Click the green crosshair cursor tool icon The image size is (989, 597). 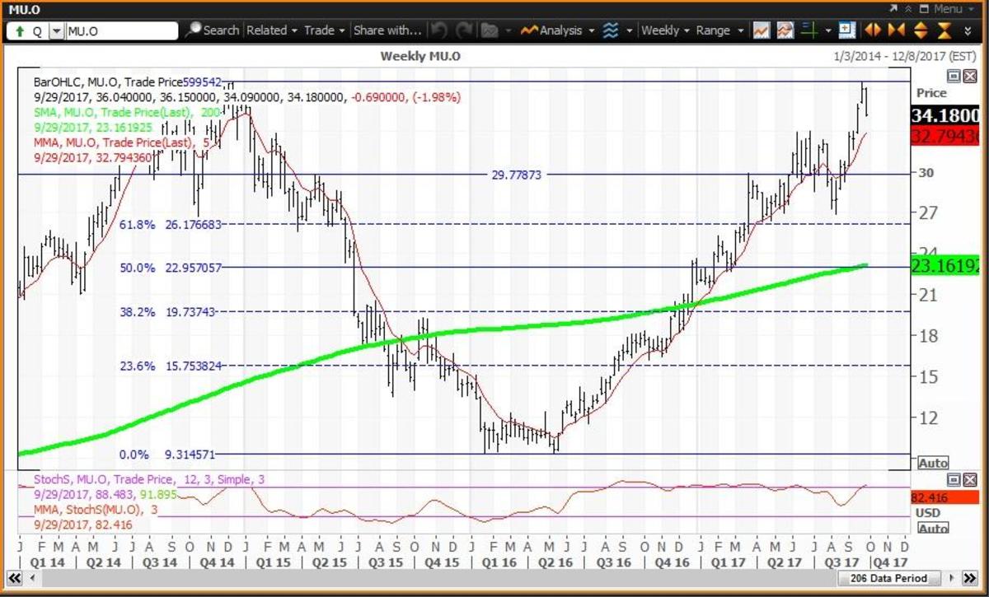[x=809, y=31]
